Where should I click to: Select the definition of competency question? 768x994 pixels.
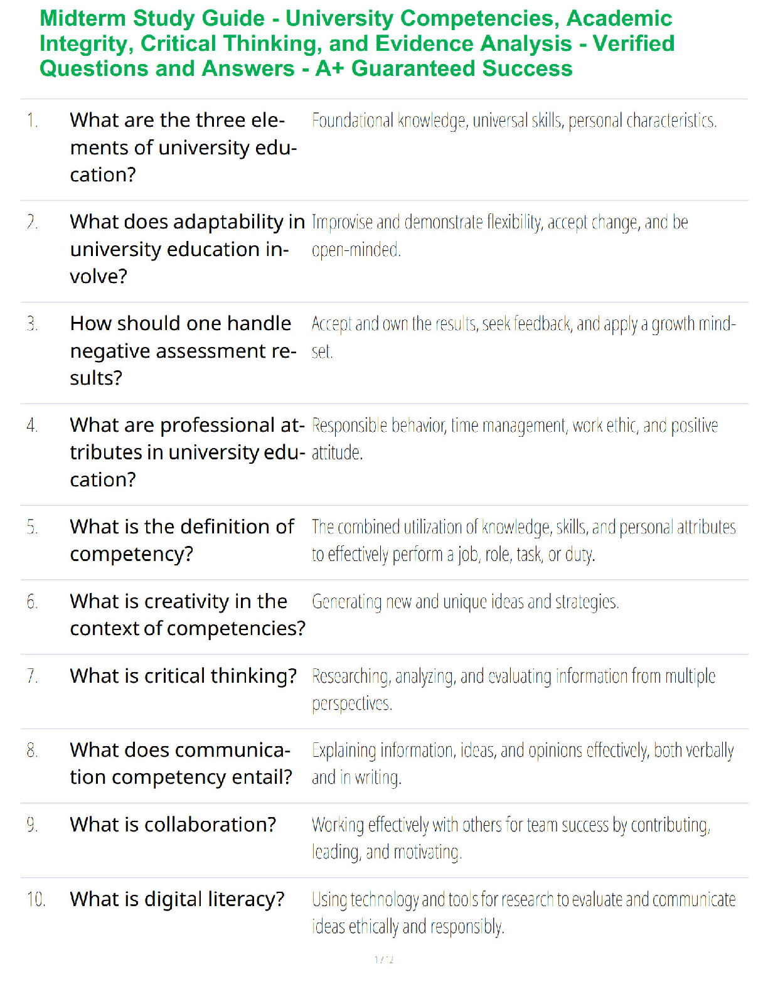click(x=182, y=540)
